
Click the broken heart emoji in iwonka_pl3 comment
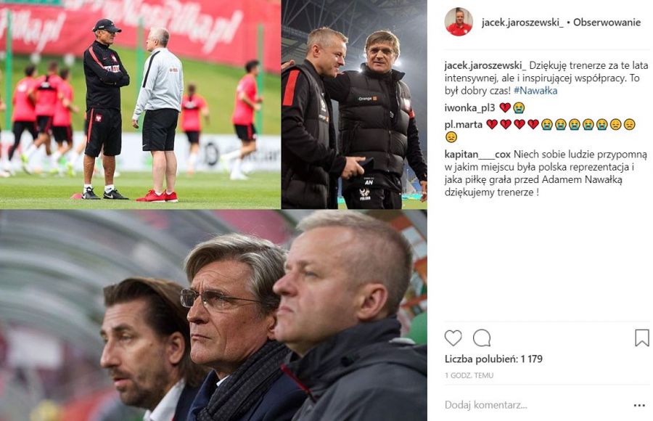(x=505, y=108)
